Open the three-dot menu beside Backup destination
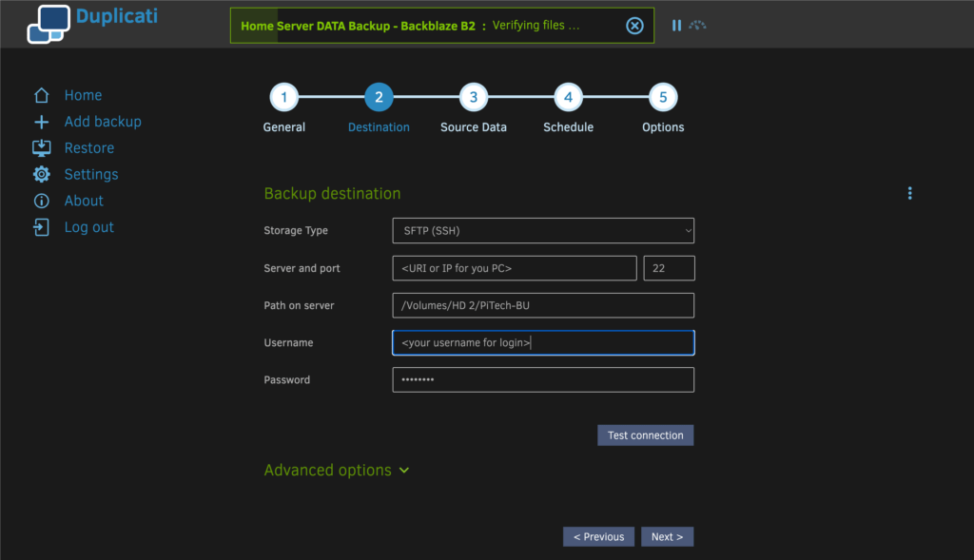974x560 pixels. click(x=909, y=193)
